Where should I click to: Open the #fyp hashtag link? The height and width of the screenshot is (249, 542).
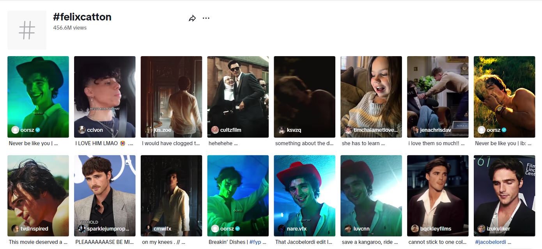(255, 242)
